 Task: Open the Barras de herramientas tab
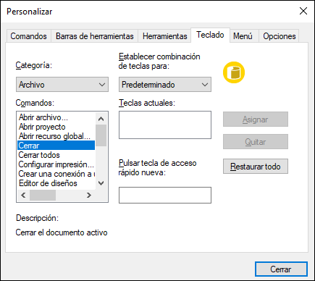tap(94, 36)
